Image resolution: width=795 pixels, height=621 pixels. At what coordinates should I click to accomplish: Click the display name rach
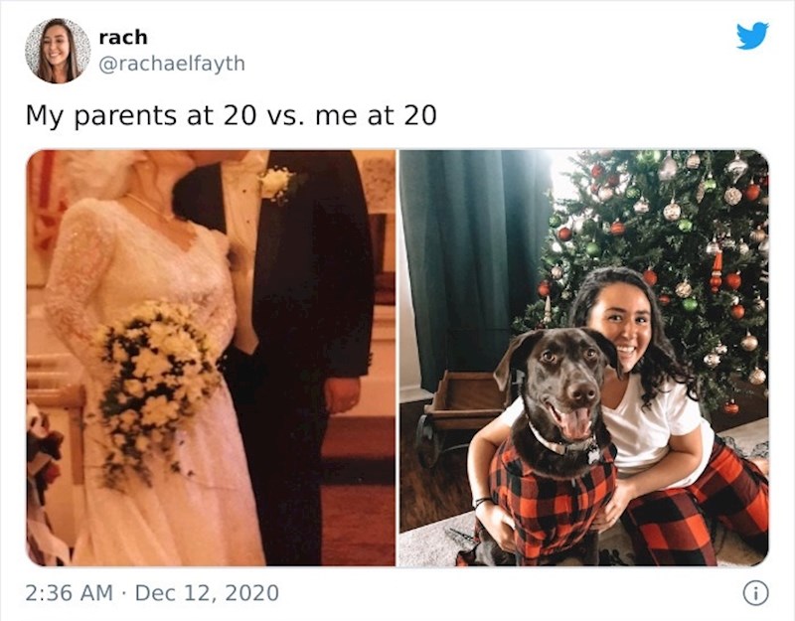(123, 37)
